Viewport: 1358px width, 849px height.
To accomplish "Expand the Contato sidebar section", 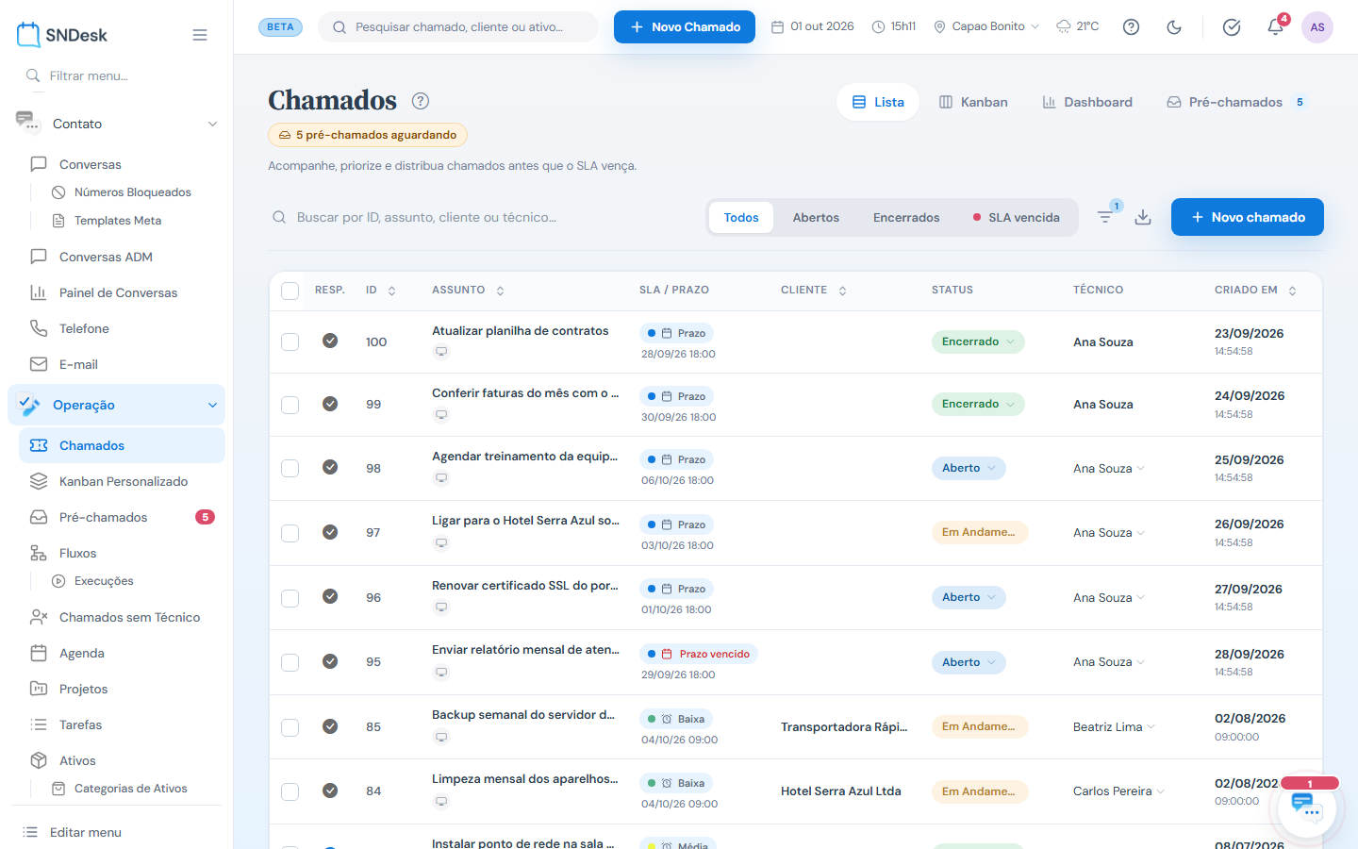I will click(x=117, y=124).
